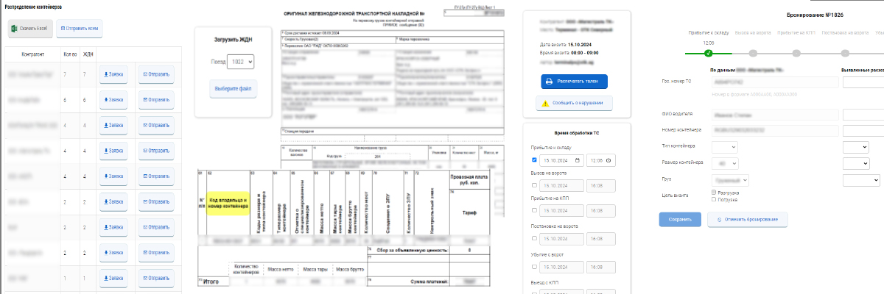Open the Размер контейнера dropdown showing 40
Viewport: 884px width, 294px height.
725,162
